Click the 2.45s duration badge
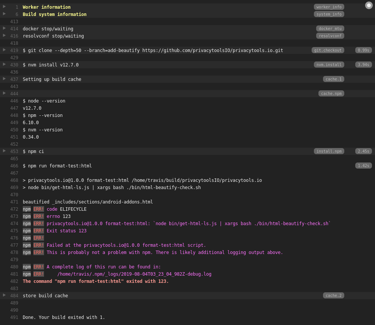 pyautogui.click(x=363, y=151)
